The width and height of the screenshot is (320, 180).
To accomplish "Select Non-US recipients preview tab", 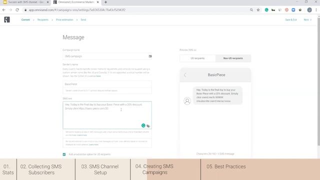I will pyautogui.click(x=233, y=58).
